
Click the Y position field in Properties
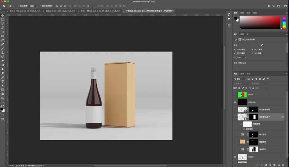[259, 53]
